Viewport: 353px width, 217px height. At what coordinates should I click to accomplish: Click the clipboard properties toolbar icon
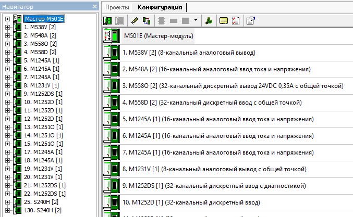point(251,21)
